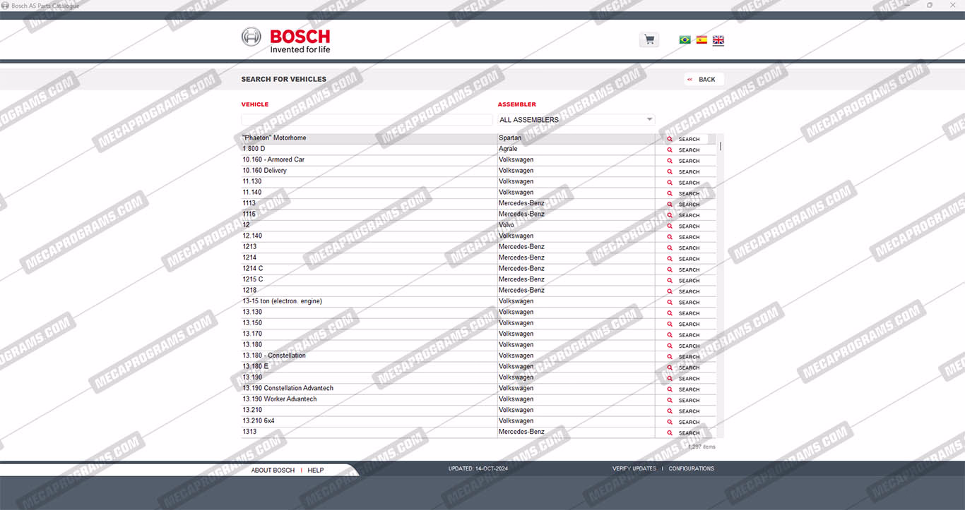The height and width of the screenshot is (510, 965).
Task: Click the Agrale assembler cell
Action: [508, 149]
